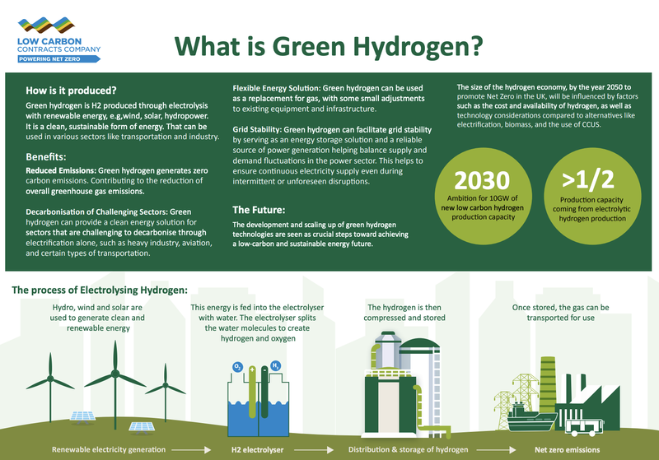Click the 'How is it produced?' heading
Viewport: 659px width, 460px height.
pyautogui.click(x=71, y=91)
